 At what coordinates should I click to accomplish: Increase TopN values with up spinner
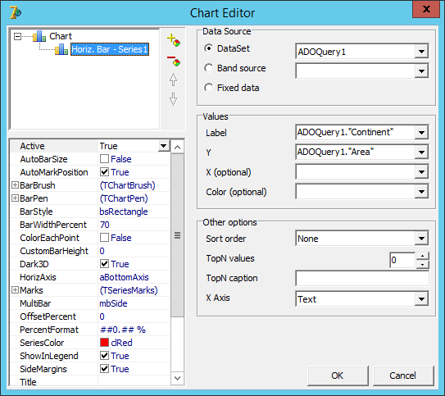click(423, 256)
